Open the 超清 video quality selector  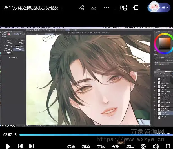pyautogui.click(x=86, y=146)
